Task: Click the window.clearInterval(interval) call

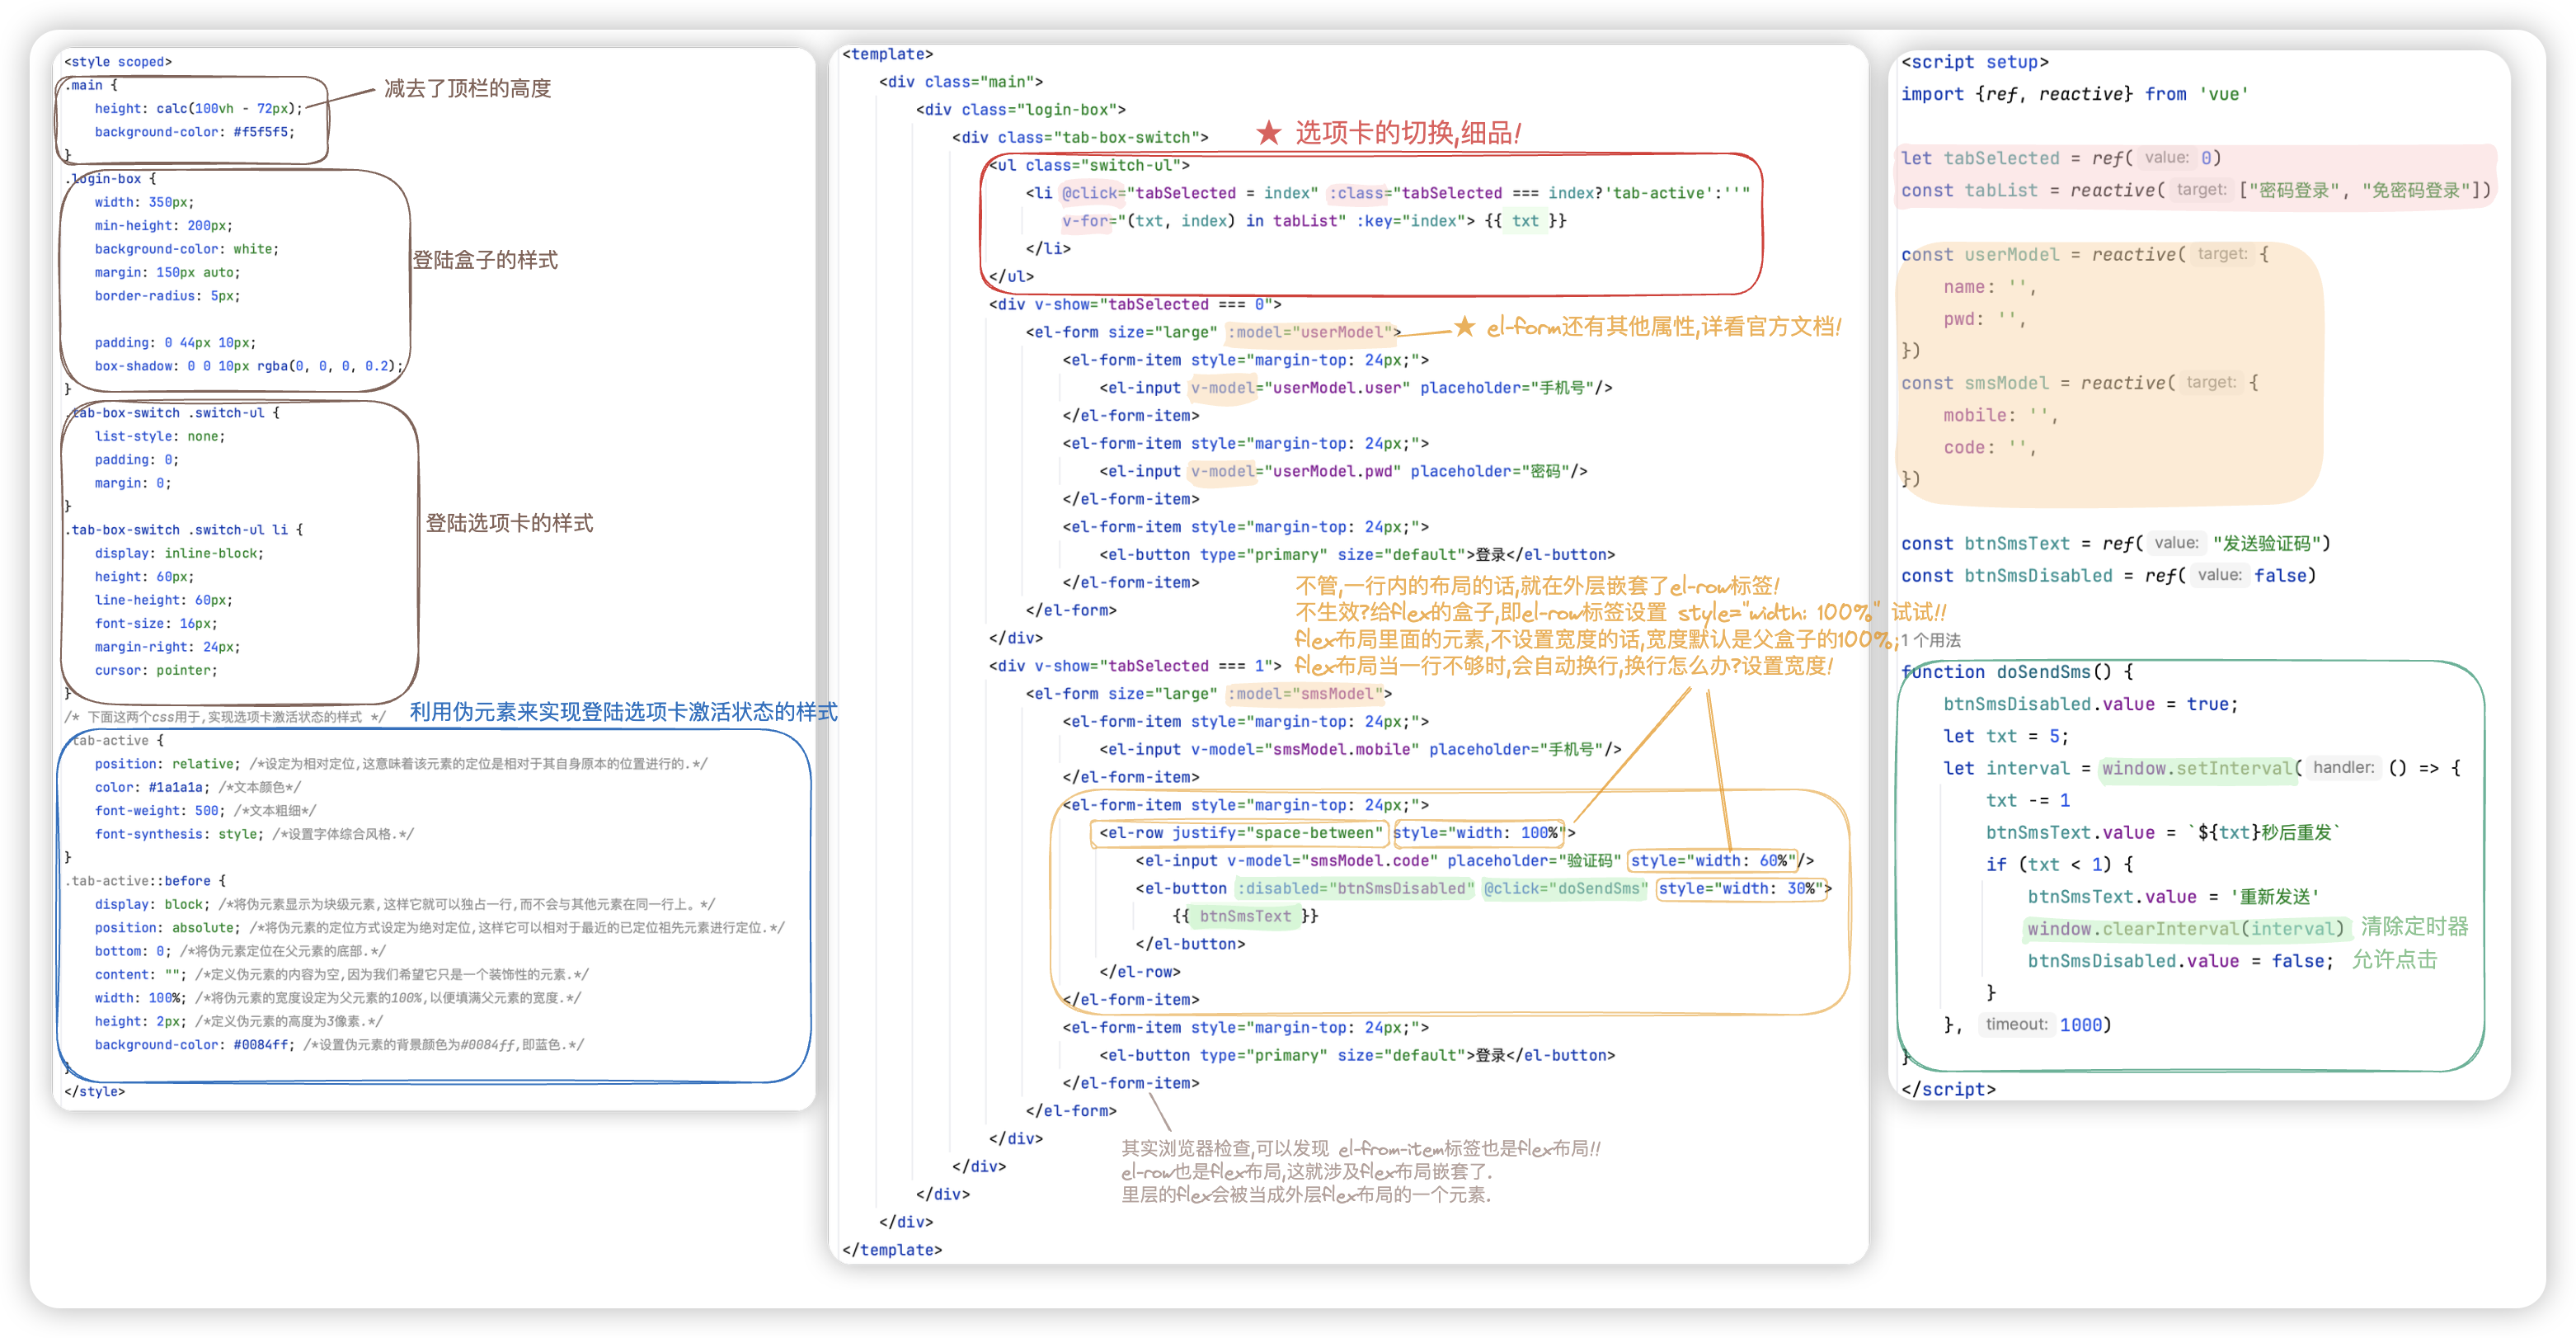Action: click(2184, 929)
